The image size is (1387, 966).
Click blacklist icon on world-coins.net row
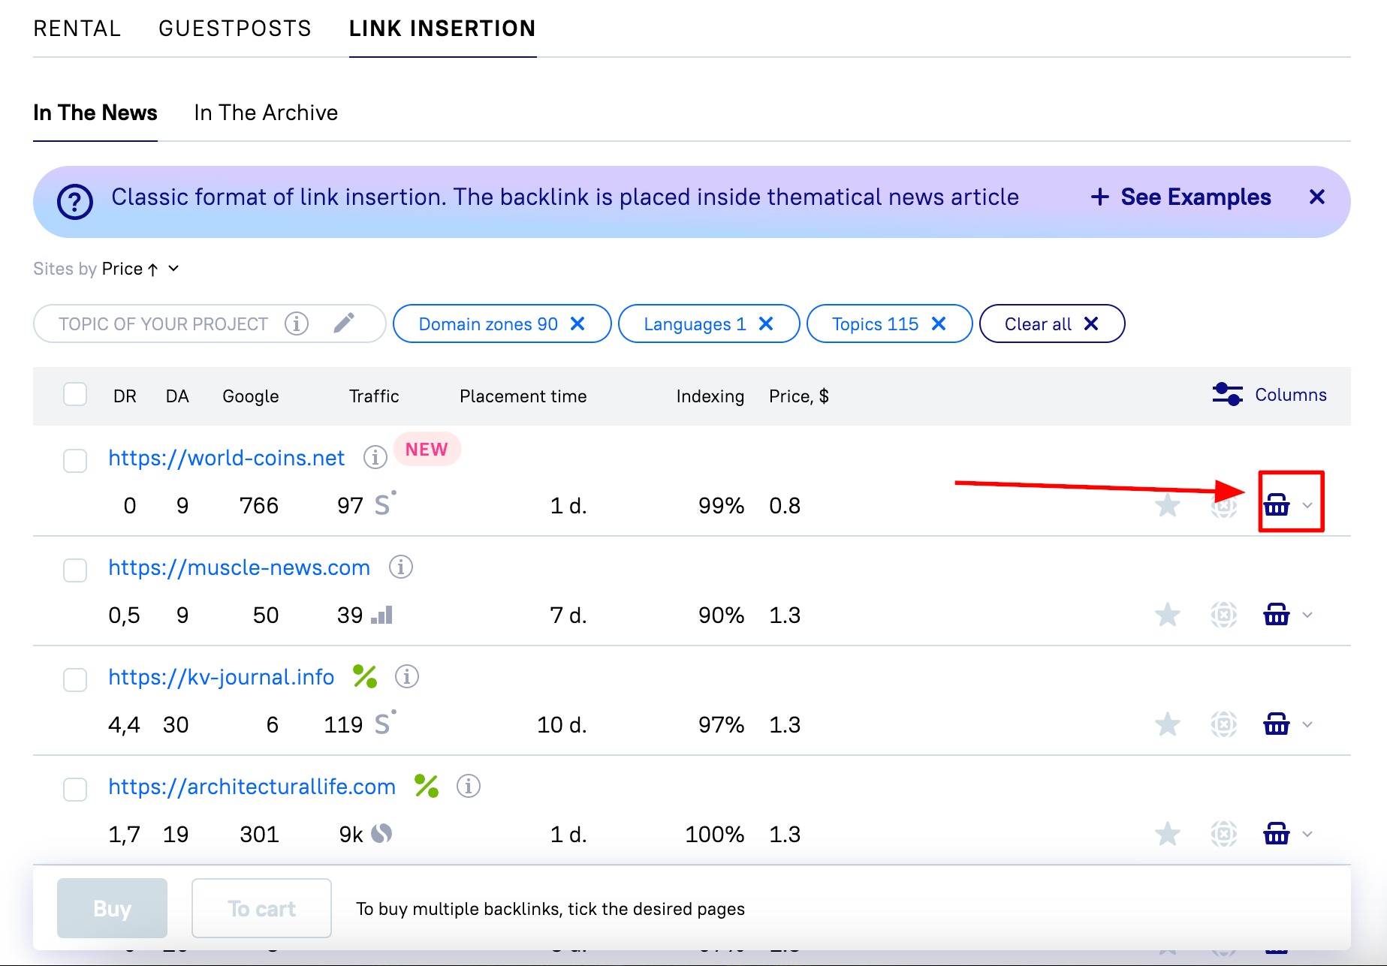1224,506
